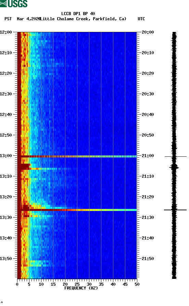Click the 21:10 UTC time label

coord(148,176)
